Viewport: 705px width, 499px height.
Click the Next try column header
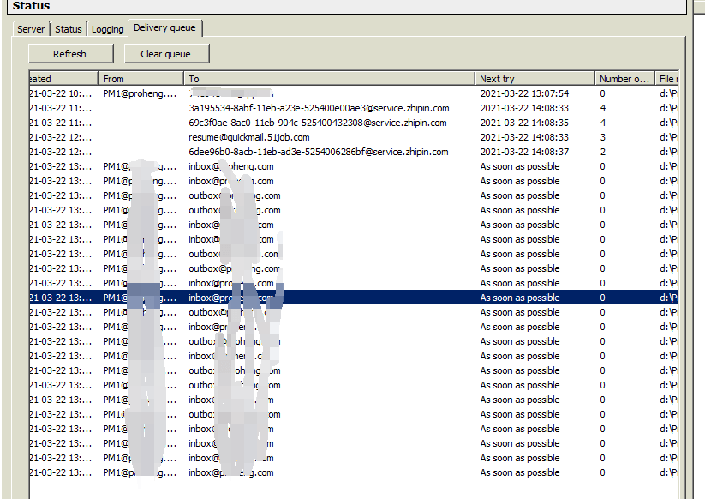[535, 79]
